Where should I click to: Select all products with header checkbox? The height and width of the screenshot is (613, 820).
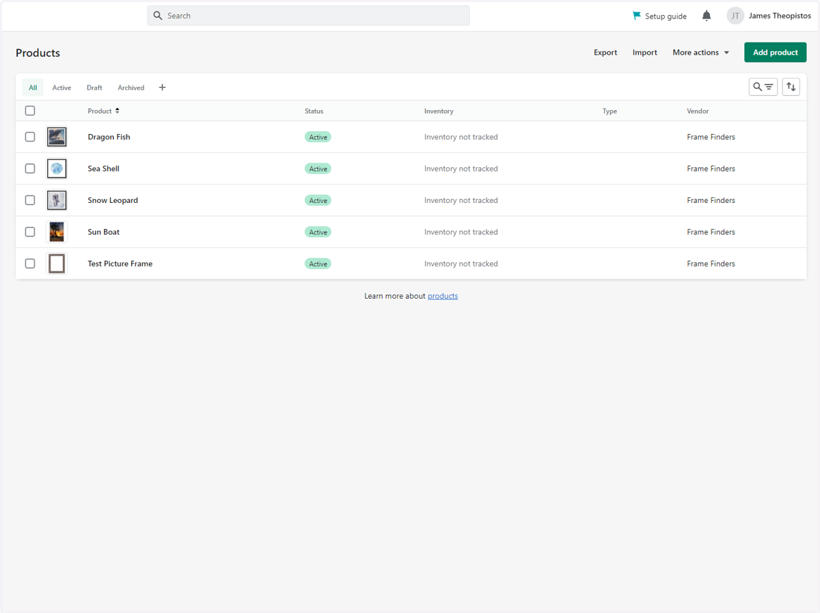(x=30, y=111)
